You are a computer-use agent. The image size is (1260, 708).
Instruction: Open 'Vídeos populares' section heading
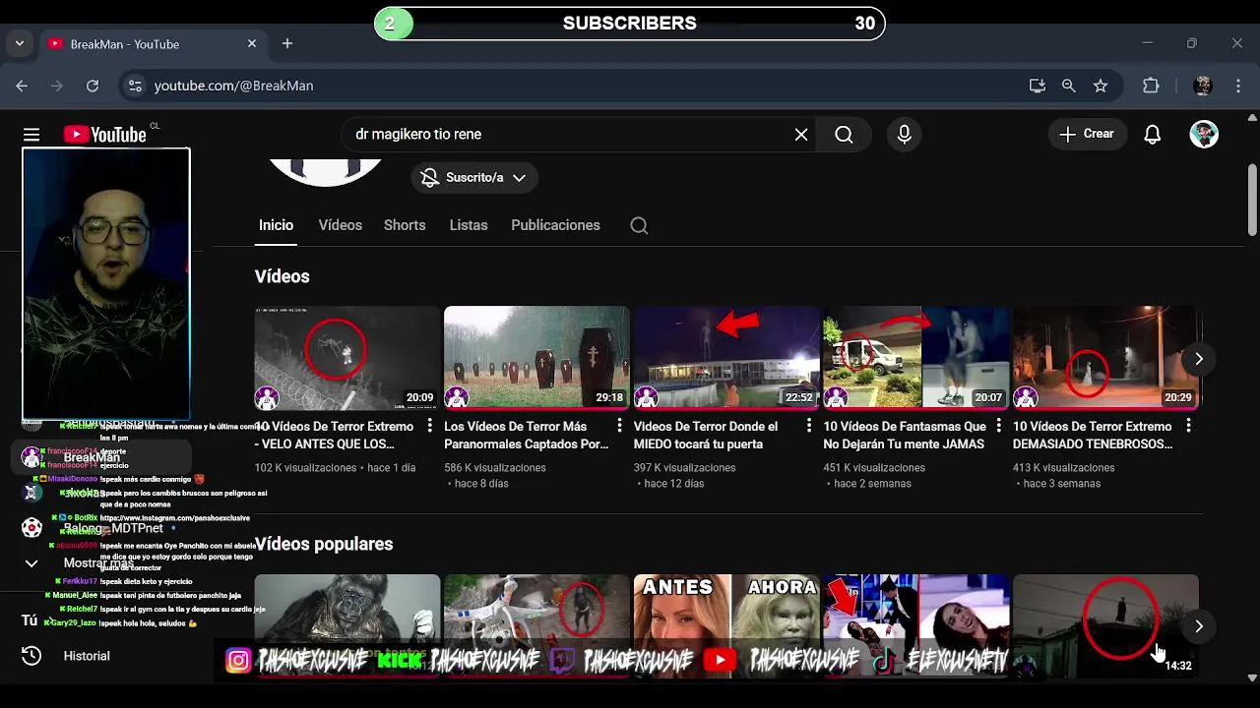click(324, 544)
